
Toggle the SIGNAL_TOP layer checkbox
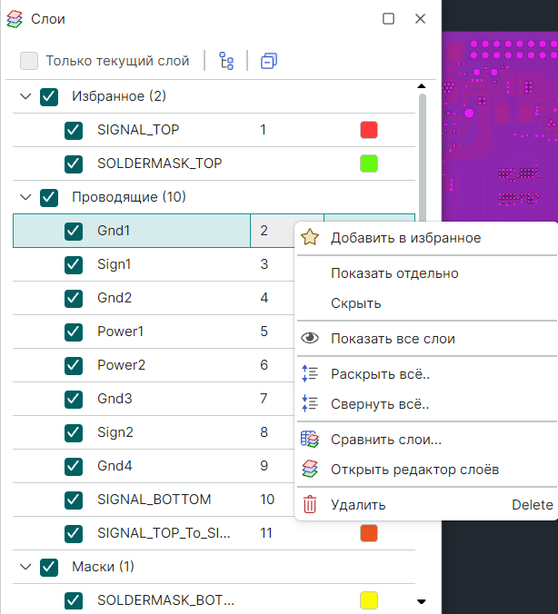[74, 130]
